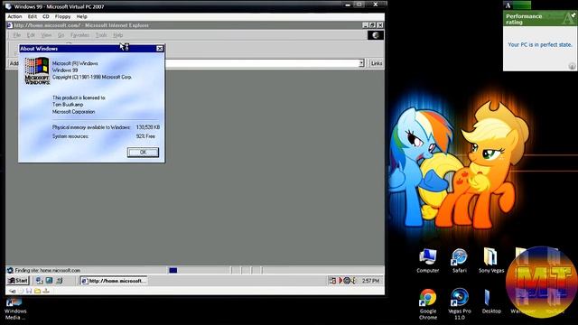Click the '92% Free' system resources value
Image resolution: width=578 pixels, height=325 pixels.
click(145, 136)
